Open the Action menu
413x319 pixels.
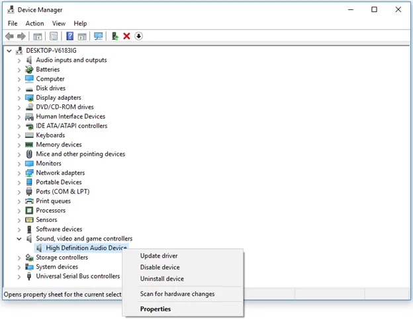tap(34, 24)
